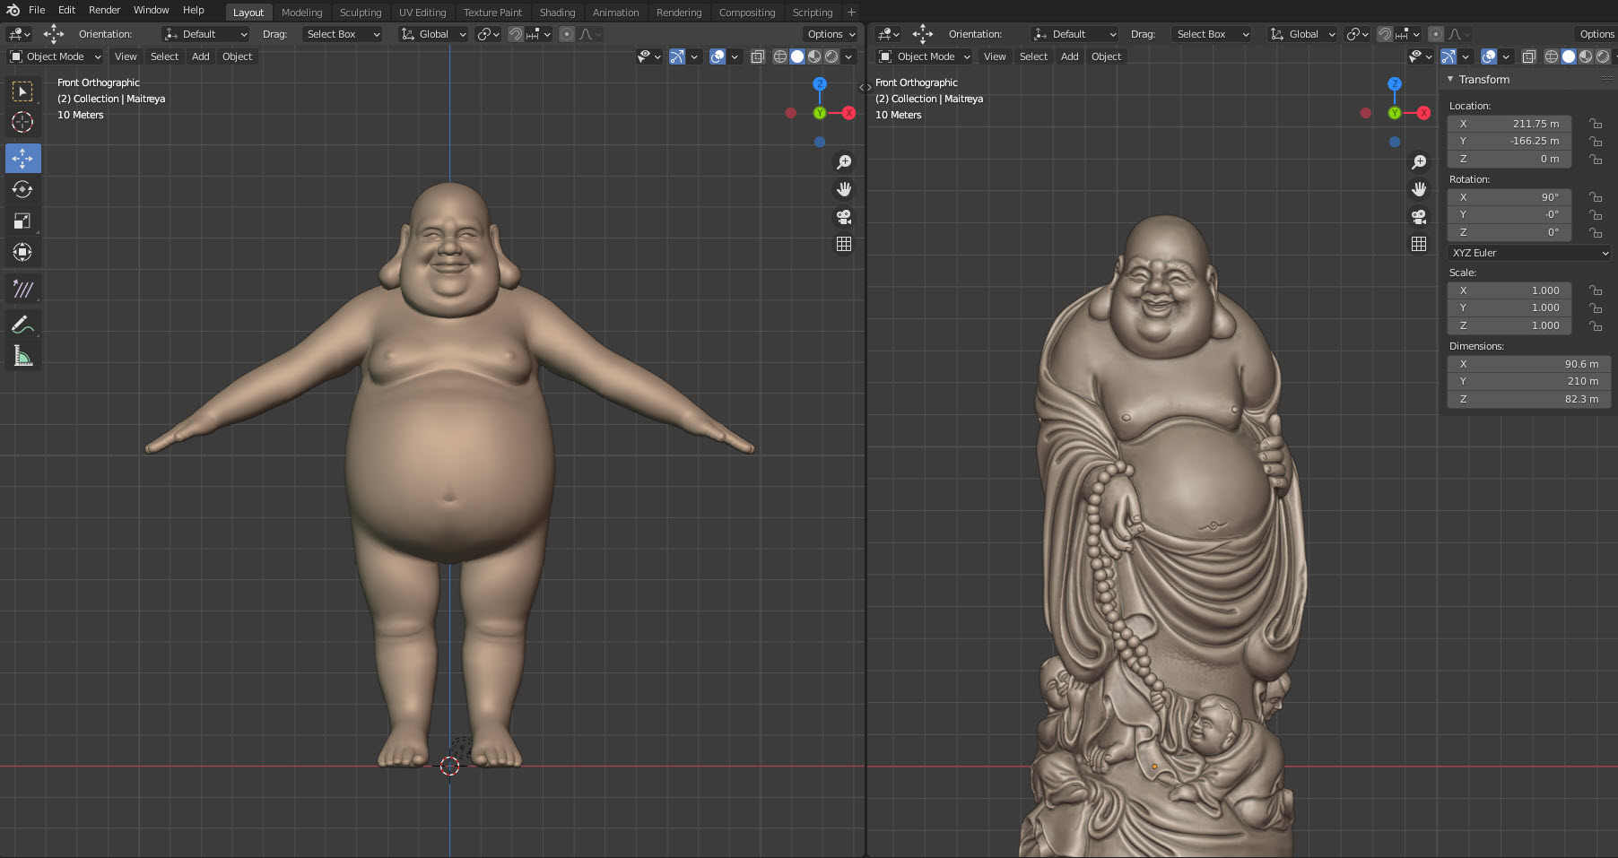This screenshot has width=1618, height=858.
Task: Activate the Move tool in left toolbar
Action: click(22, 159)
